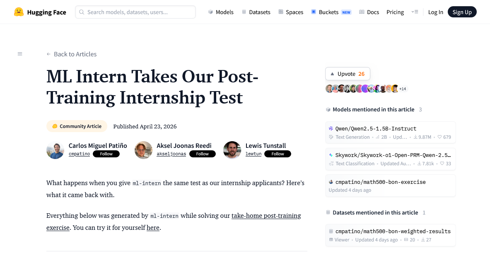Click the Qwen model card icon
490x258 pixels.
click(x=331, y=128)
